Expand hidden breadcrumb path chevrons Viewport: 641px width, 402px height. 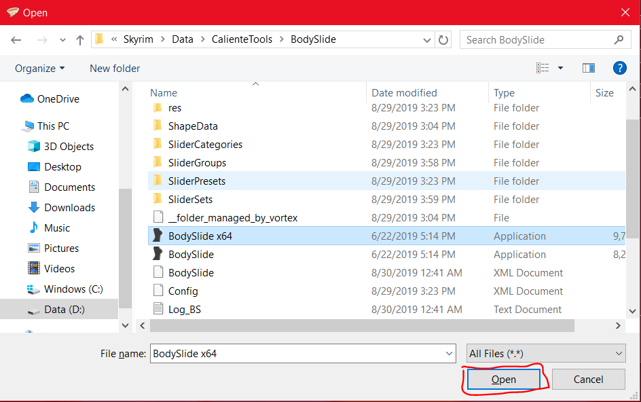tap(114, 39)
